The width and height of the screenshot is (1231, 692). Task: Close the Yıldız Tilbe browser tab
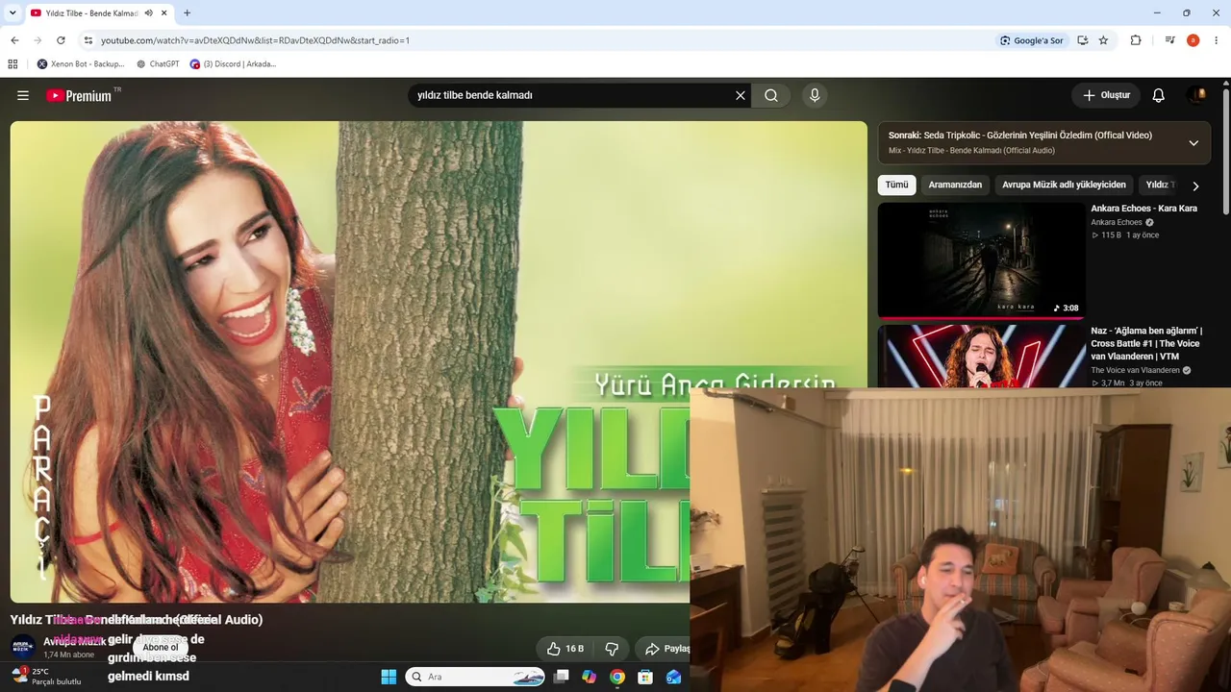[164, 12]
